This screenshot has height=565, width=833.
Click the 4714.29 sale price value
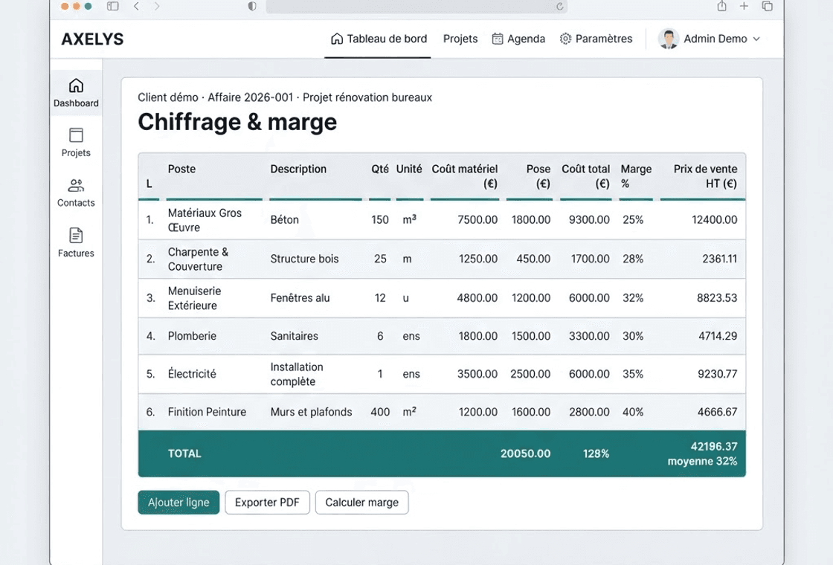(718, 336)
